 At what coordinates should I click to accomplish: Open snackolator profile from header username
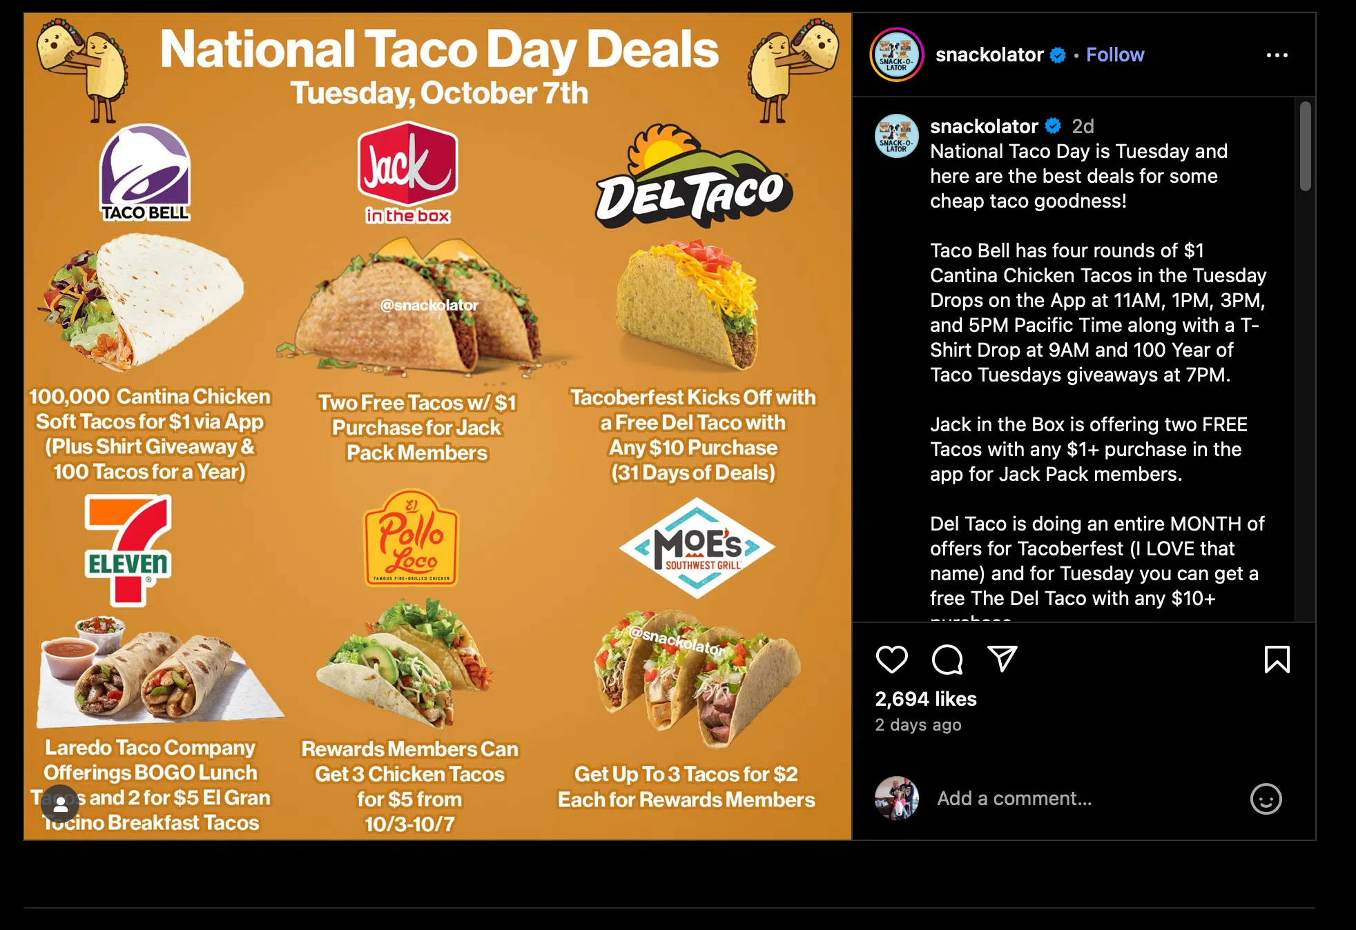989,55
